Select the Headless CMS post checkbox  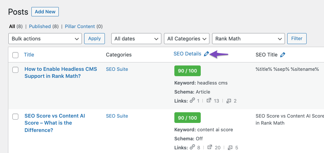click(x=15, y=70)
